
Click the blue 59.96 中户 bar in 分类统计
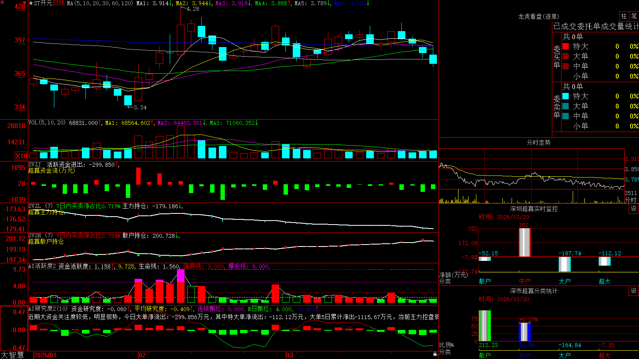(525, 332)
